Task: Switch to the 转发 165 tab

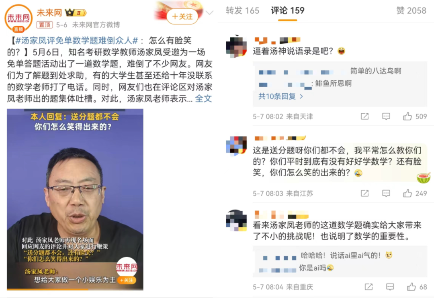Action: [242, 10]
